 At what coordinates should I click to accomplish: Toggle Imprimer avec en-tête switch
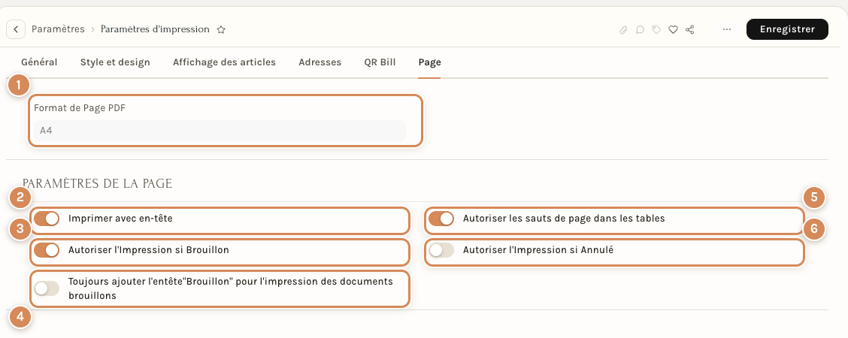point(47,219)
